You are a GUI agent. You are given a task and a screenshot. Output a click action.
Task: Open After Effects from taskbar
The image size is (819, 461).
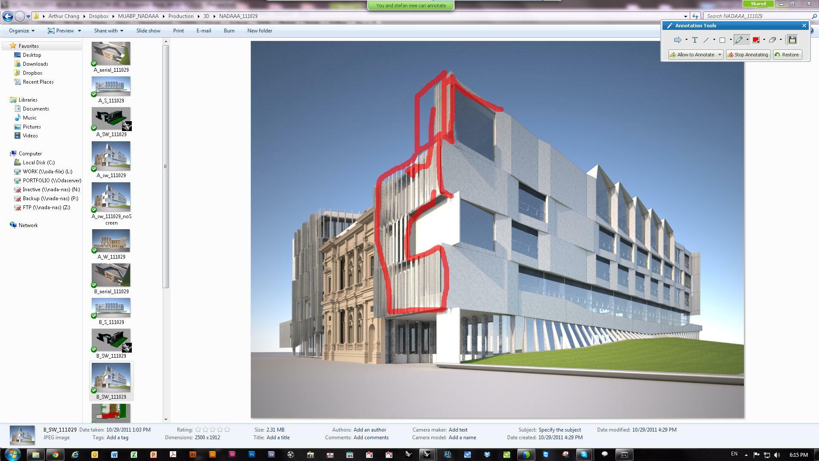(x=271, y=455)
